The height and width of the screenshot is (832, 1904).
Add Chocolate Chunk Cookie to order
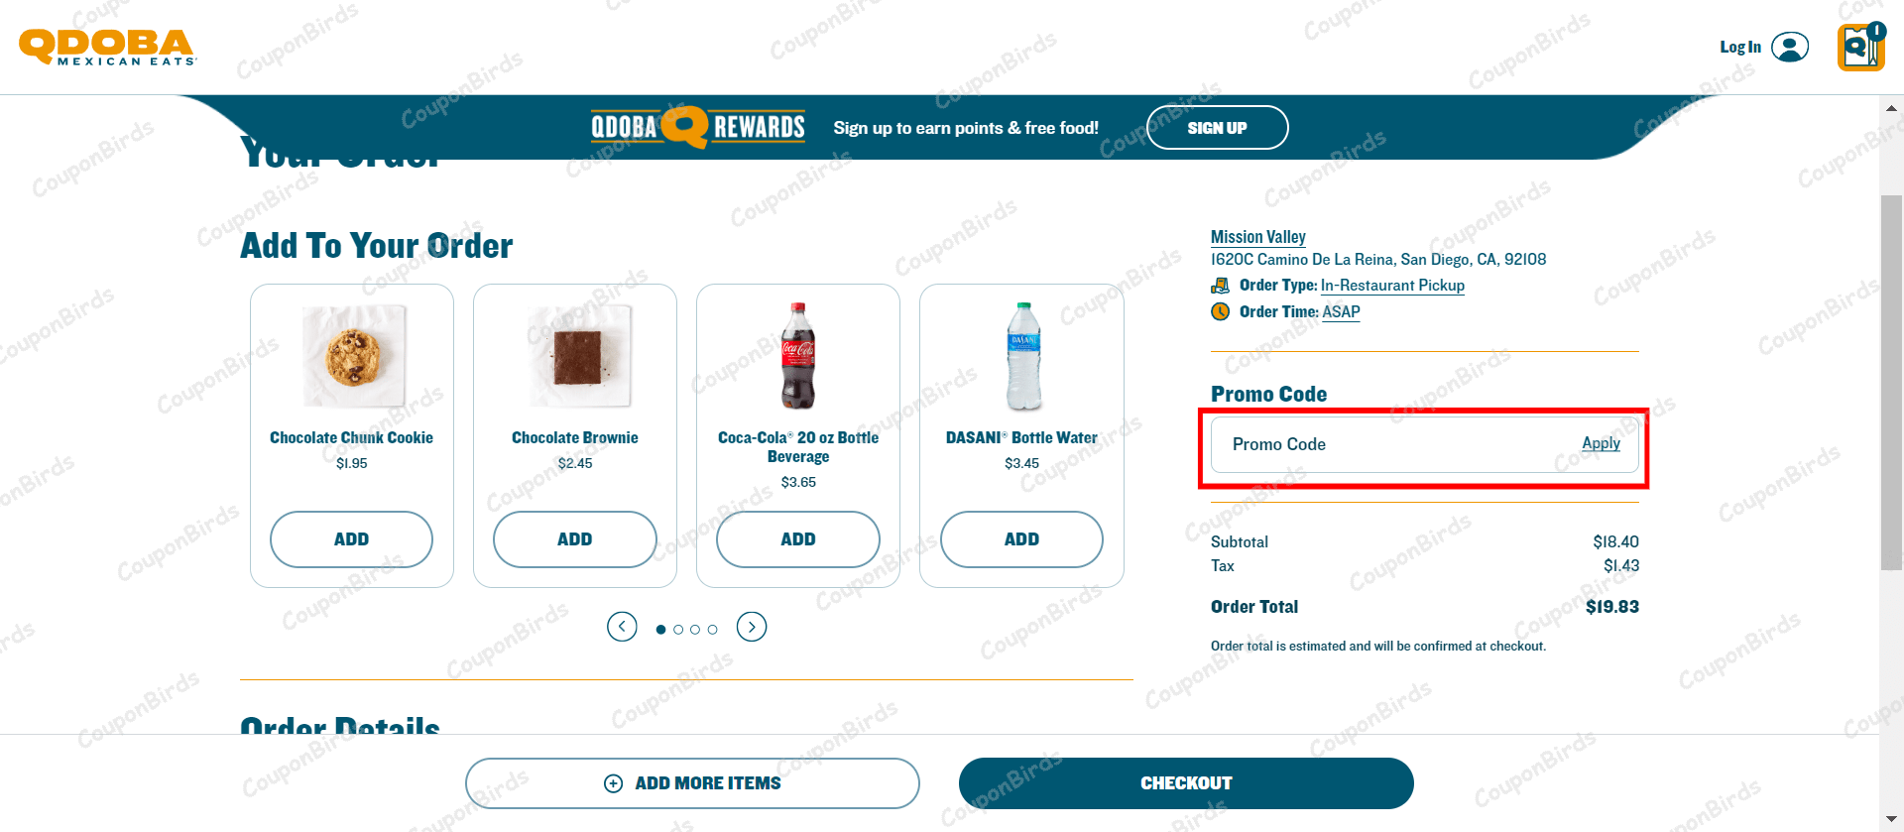point(351,539)
